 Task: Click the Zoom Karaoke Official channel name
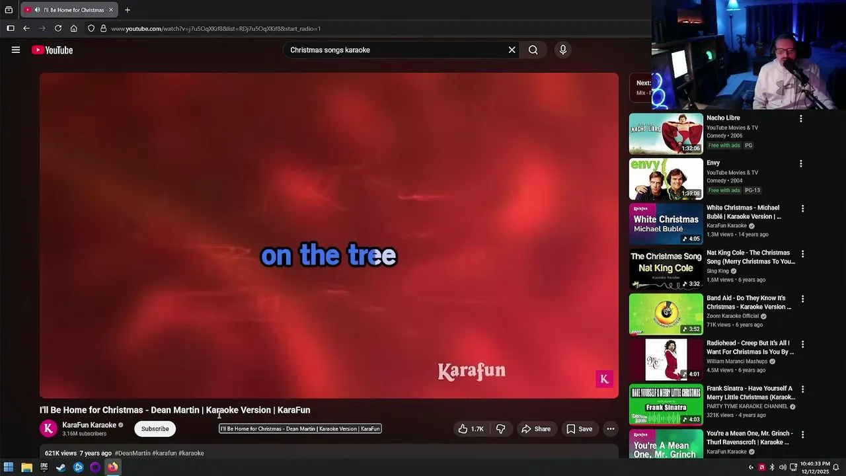pos(732,316)
